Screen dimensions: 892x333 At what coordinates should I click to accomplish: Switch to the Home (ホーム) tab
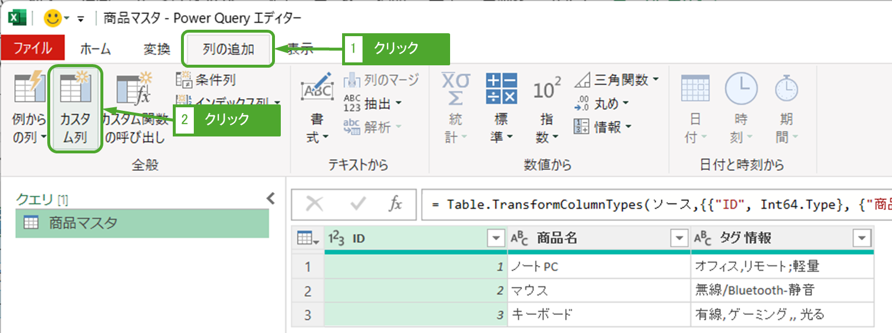click(95, 49)
